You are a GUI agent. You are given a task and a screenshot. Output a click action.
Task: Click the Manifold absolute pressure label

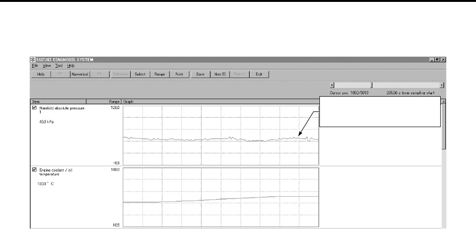click(x=62, y=110)
